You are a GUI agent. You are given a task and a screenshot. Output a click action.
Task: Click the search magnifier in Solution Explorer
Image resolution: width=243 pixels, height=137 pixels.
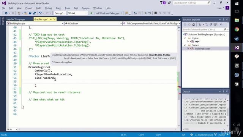point(225,29)
